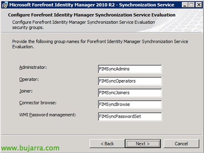Edit the Joiner group text box
Viewport: 204px width, 153px height.
click(130, 93)
